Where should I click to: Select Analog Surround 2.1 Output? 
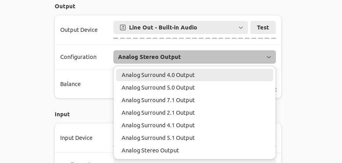(158, 113)
